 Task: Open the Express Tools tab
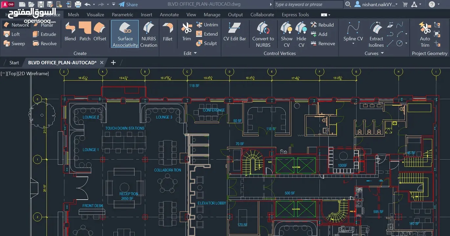295,15
